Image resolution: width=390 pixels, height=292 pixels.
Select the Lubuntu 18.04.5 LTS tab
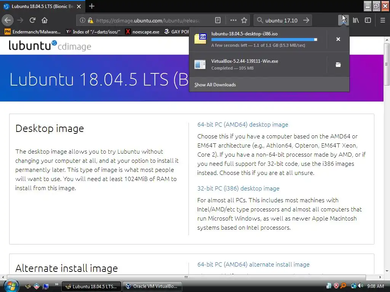43,6
